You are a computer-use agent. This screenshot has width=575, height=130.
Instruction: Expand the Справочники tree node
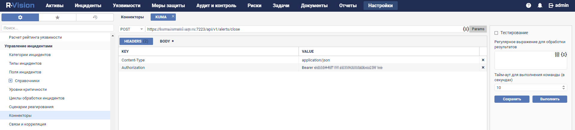point(10,81)
